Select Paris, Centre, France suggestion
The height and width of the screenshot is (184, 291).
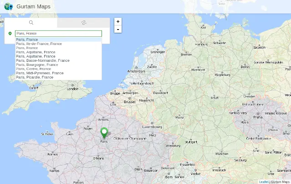[58, 69]
